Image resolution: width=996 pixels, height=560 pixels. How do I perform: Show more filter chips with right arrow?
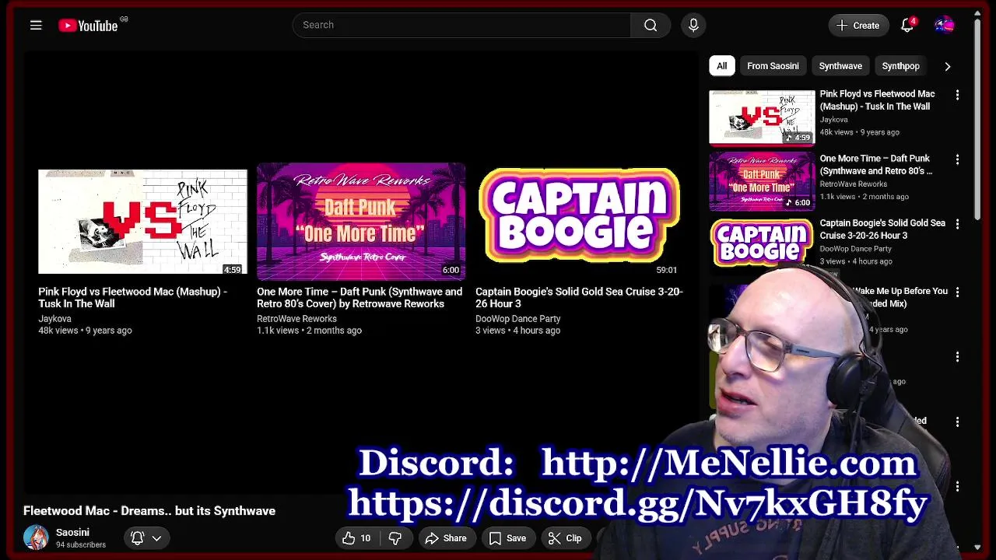948,66
